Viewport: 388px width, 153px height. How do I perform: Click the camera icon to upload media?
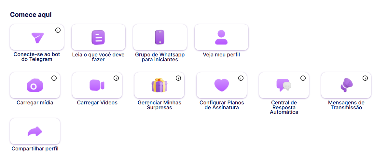click(35, 85)
